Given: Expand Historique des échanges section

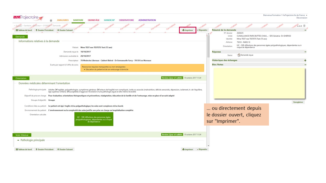Looking at the screenshot, I should tap(305, 60).
